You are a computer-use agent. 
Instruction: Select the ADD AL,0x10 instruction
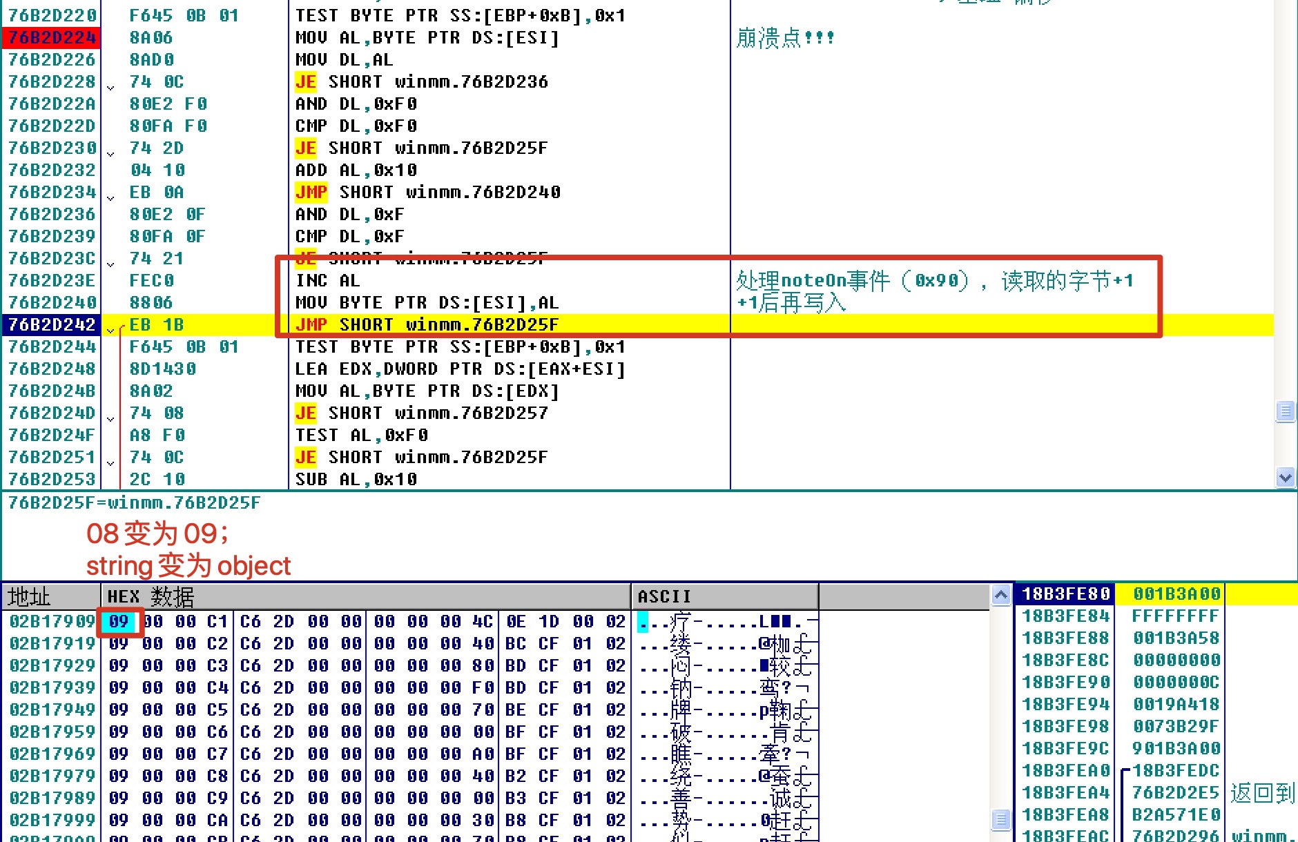[x=356, y=170]
